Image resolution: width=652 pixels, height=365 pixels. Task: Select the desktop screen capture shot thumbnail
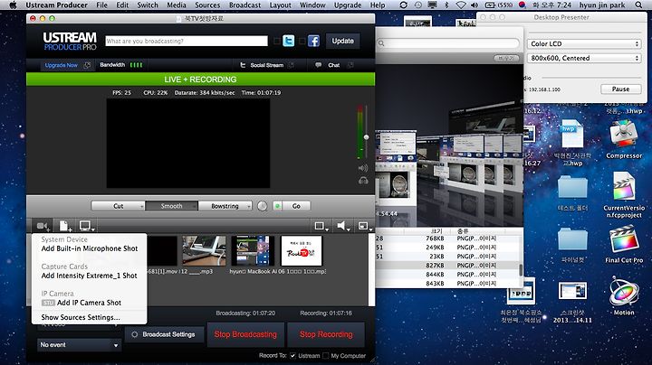click(x=253, y=251)
